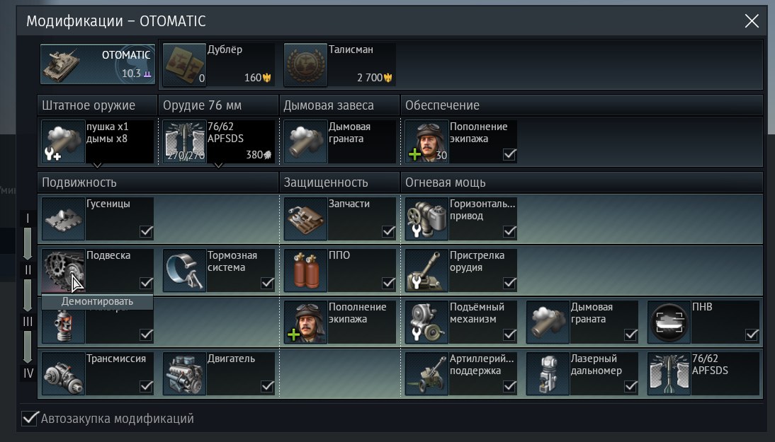This screenshot has width=775, height=442.
Task: Uncheck the Запчасти modification checkbox
Action: 388,231
